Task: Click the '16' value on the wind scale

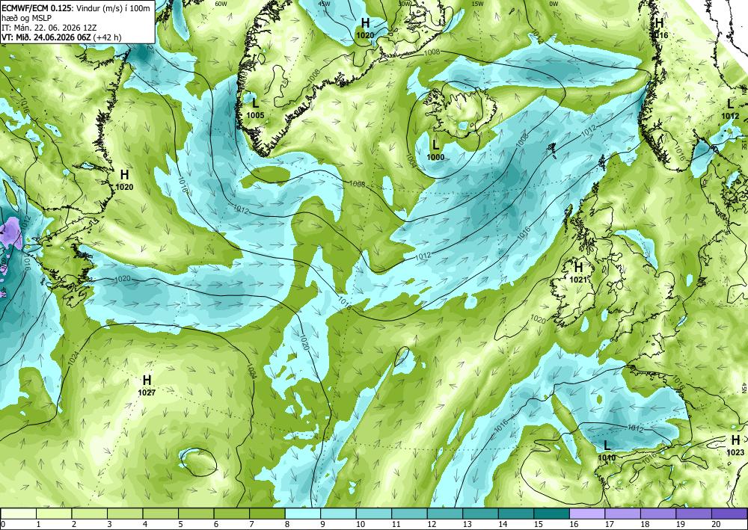Action: coord(574,524)
